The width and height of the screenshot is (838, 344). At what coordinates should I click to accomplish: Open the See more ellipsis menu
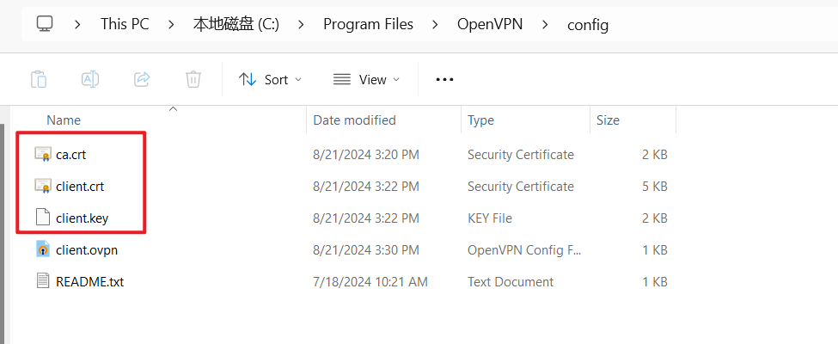pyautogui.click(x=444, y=79)
